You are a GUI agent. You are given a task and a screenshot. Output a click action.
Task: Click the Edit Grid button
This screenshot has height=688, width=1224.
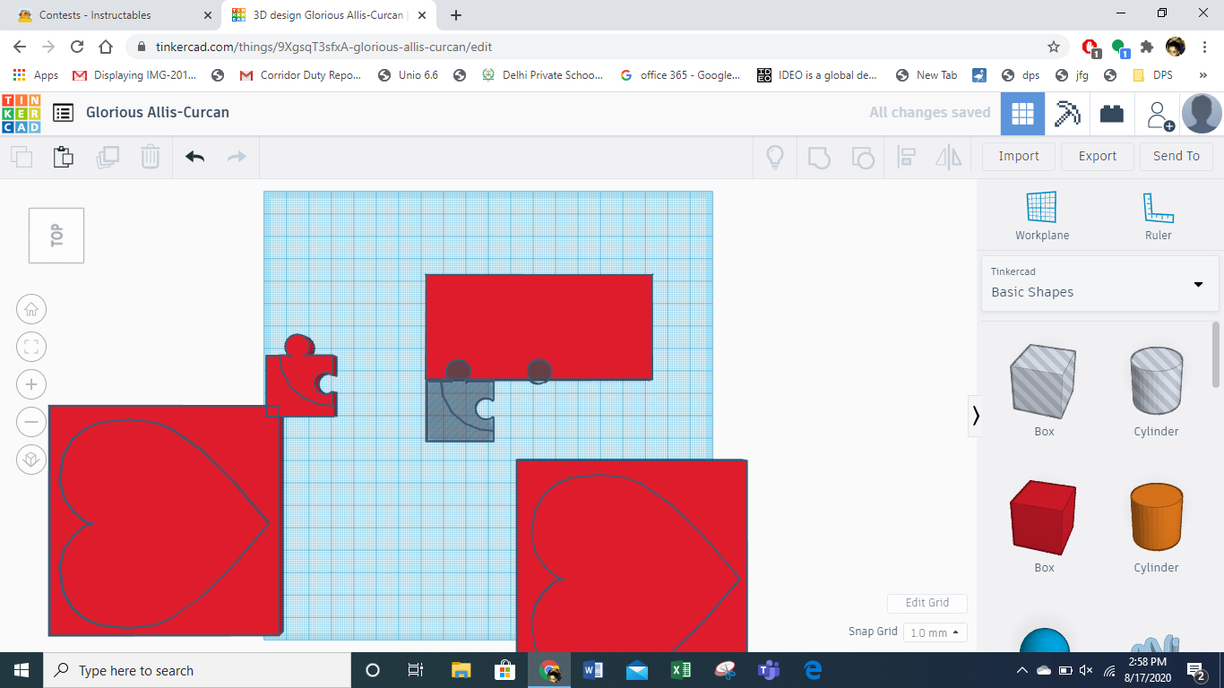(x=927, y=603)
